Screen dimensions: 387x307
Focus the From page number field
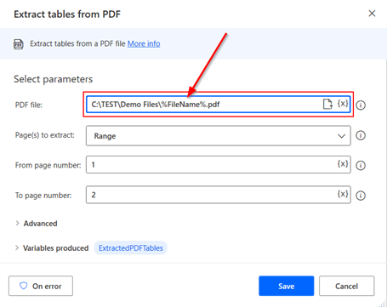coord(211,164)
